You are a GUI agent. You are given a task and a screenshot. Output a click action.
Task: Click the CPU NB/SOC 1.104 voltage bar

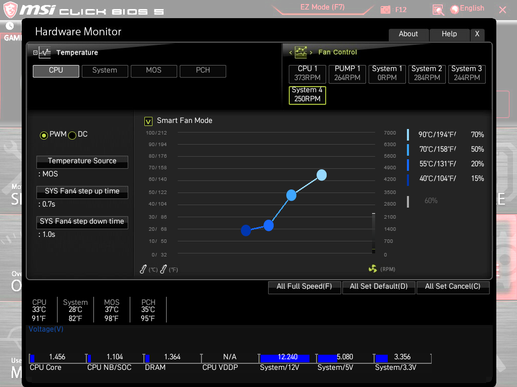click(x=115, y=358)
